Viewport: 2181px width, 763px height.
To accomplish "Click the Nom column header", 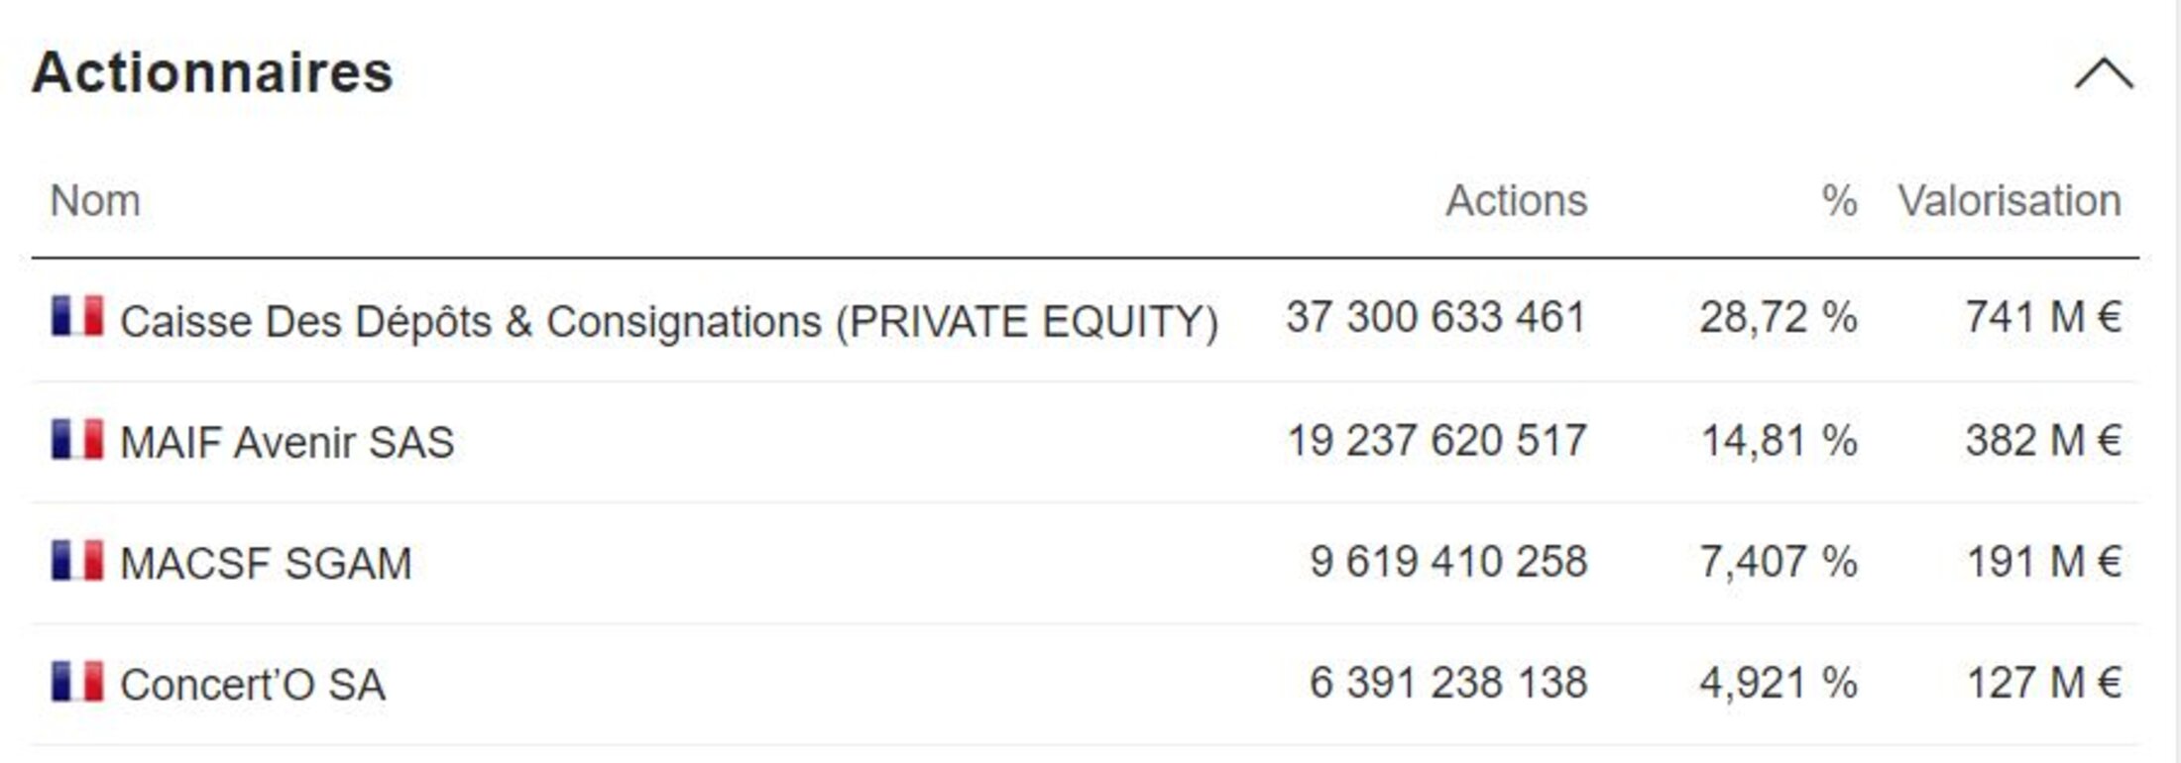I will click(x=95, y=201).
